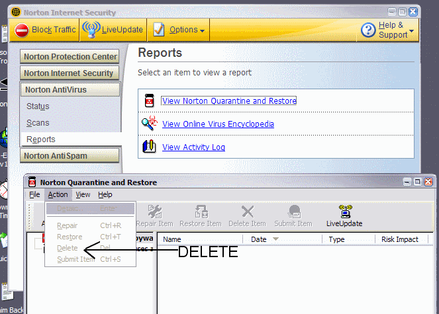Open the View menu in Quarantine window
The height and width of the screenshot is (314, 439).
pos(83,194)
